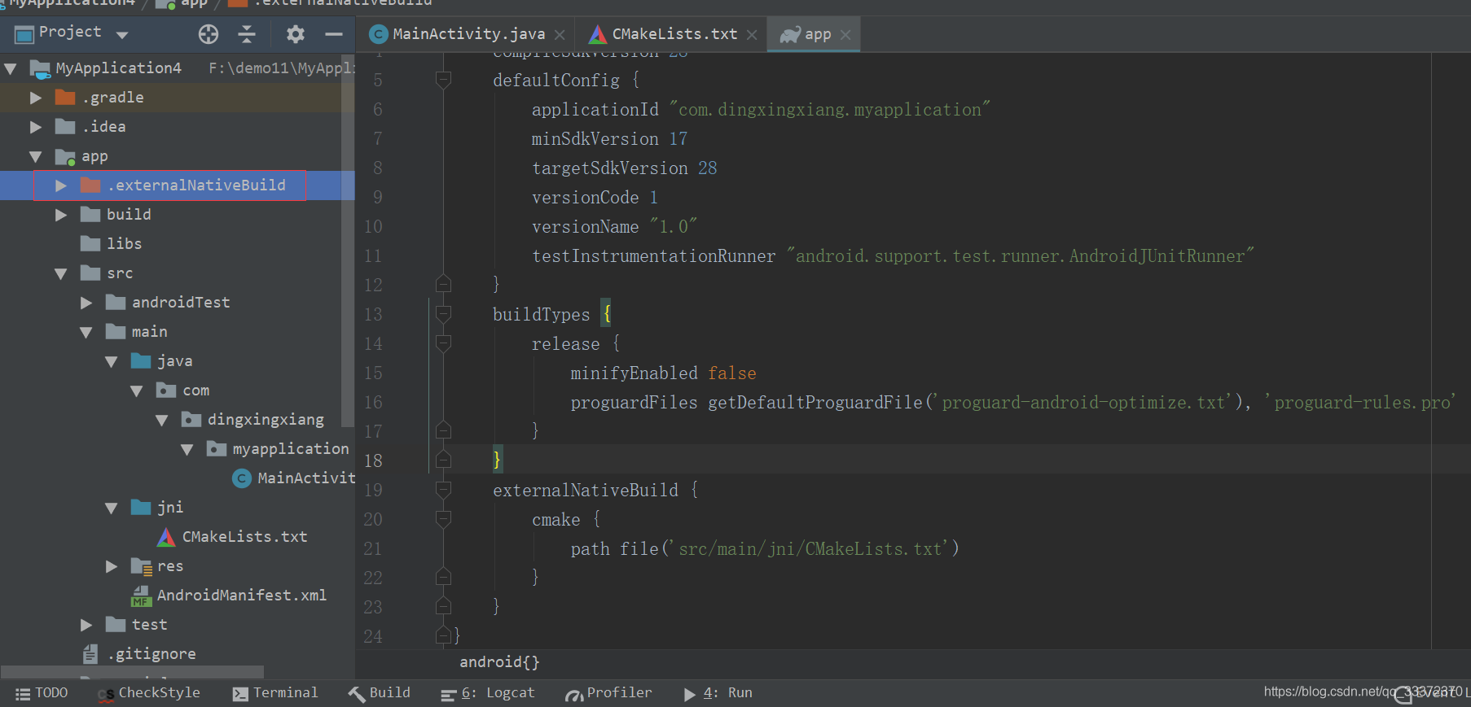
Task: Click line number 18 in the gutter
Action: click(373, 460)
